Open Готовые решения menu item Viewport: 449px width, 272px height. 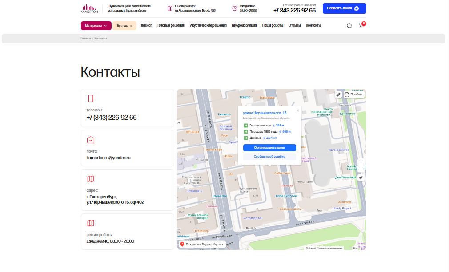(171, 25)
